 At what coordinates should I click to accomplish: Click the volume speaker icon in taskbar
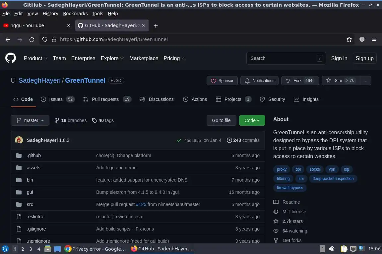[x=332, y=249]
